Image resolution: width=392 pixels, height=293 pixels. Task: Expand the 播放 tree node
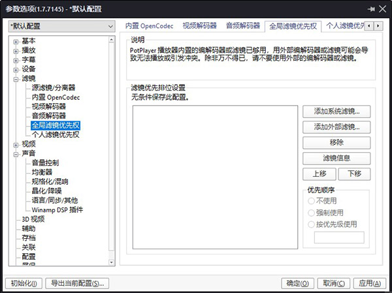[x=16, y=51]
